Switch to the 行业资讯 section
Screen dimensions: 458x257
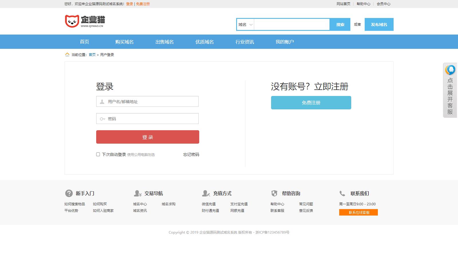[245, 42]
